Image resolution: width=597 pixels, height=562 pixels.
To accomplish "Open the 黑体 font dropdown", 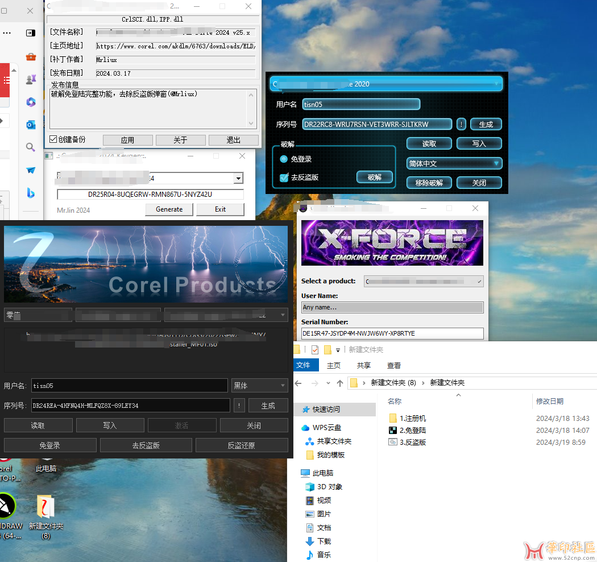I will point(259,386).
